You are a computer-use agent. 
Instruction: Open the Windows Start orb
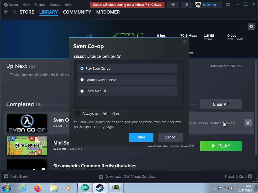coord(7,188)
